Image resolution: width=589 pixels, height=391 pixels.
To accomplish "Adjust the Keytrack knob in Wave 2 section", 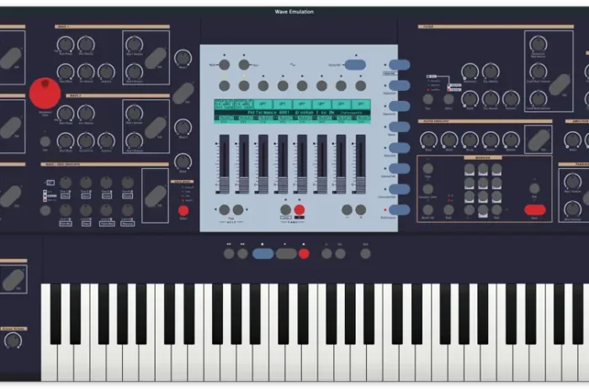I will (x=106, y=140).
